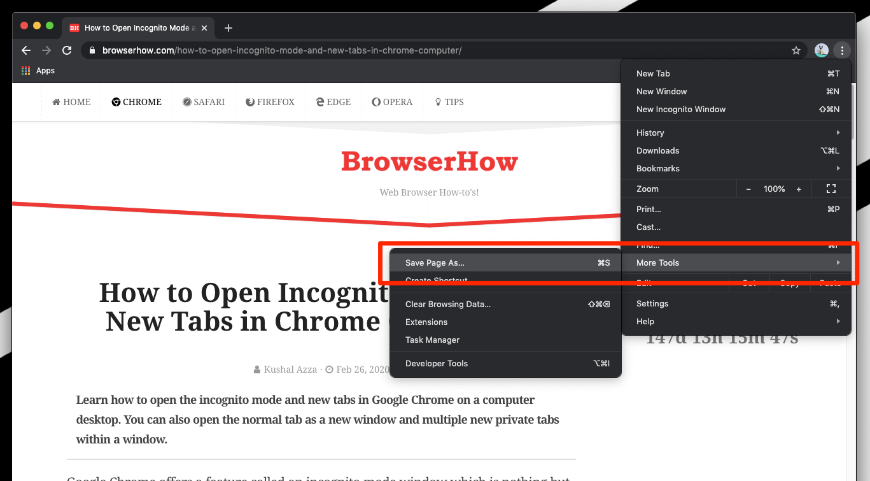This screenshot has height=481, width=870.
Task: Bookmark this page with the star icon
Action: tap(796, 50)
